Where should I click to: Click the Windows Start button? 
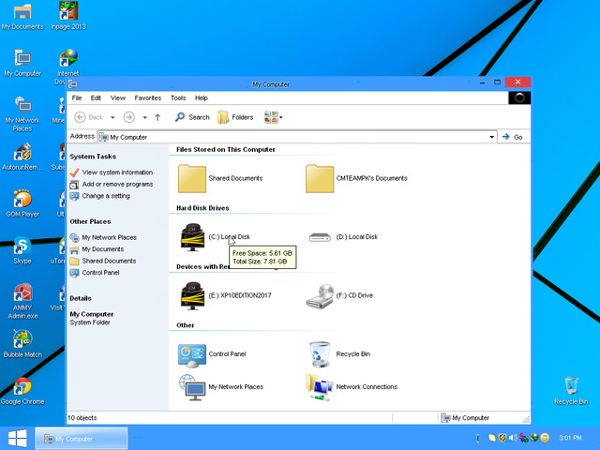(x=17, y=438)
